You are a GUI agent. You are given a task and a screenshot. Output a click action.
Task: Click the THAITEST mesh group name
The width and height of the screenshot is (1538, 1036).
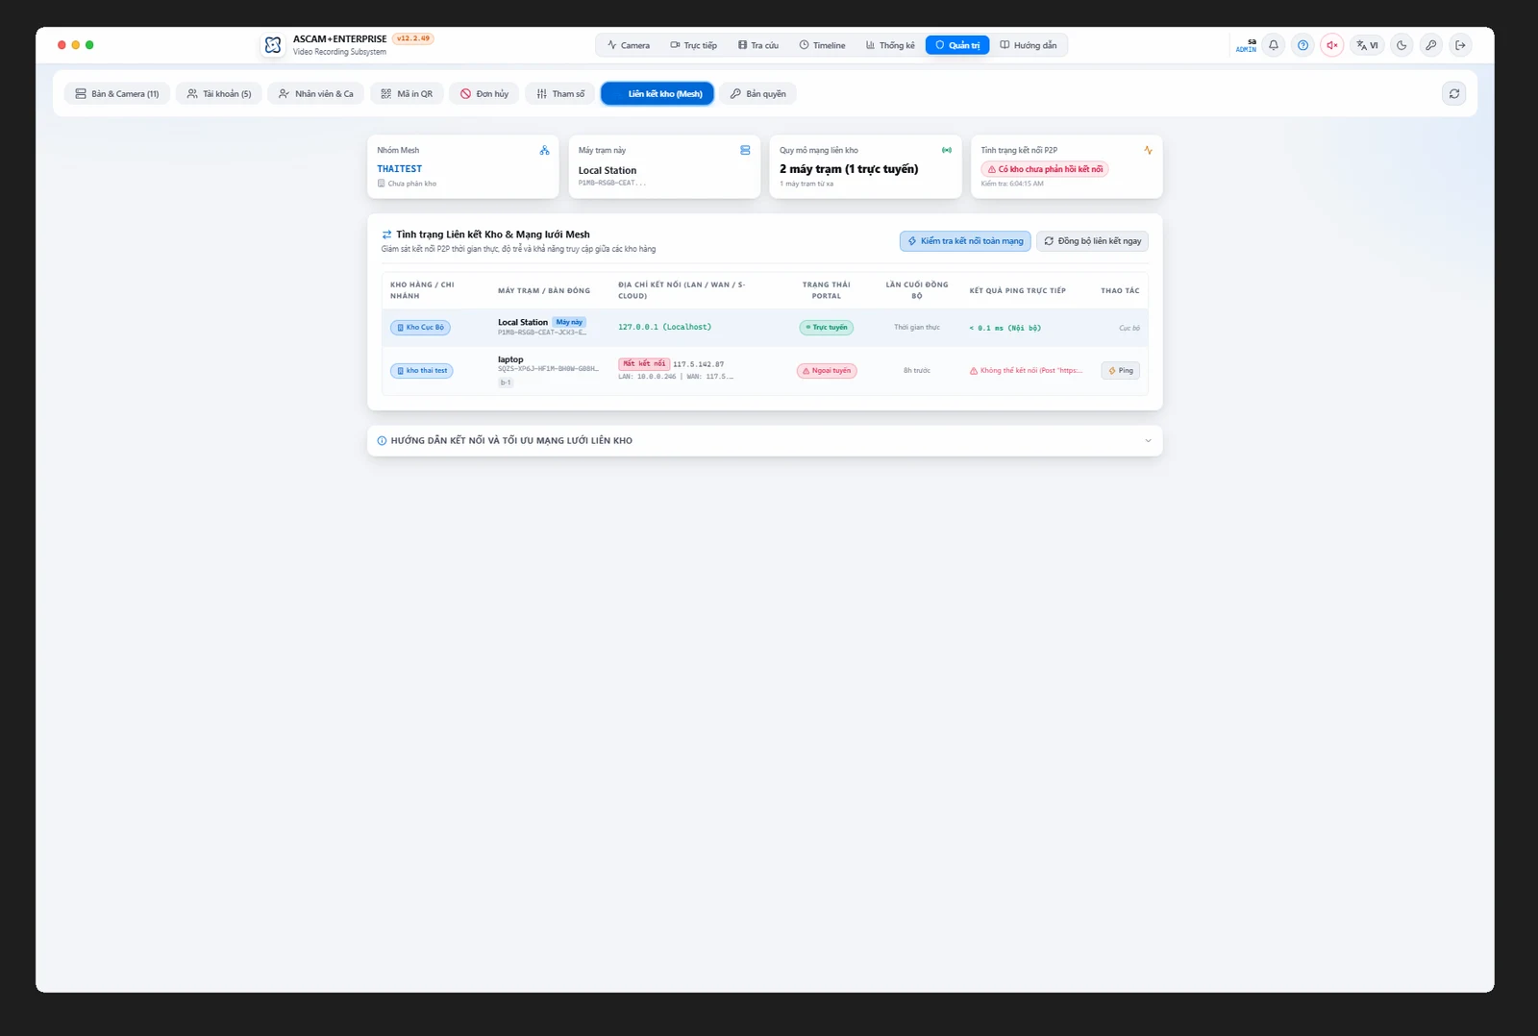pos(400,169)
